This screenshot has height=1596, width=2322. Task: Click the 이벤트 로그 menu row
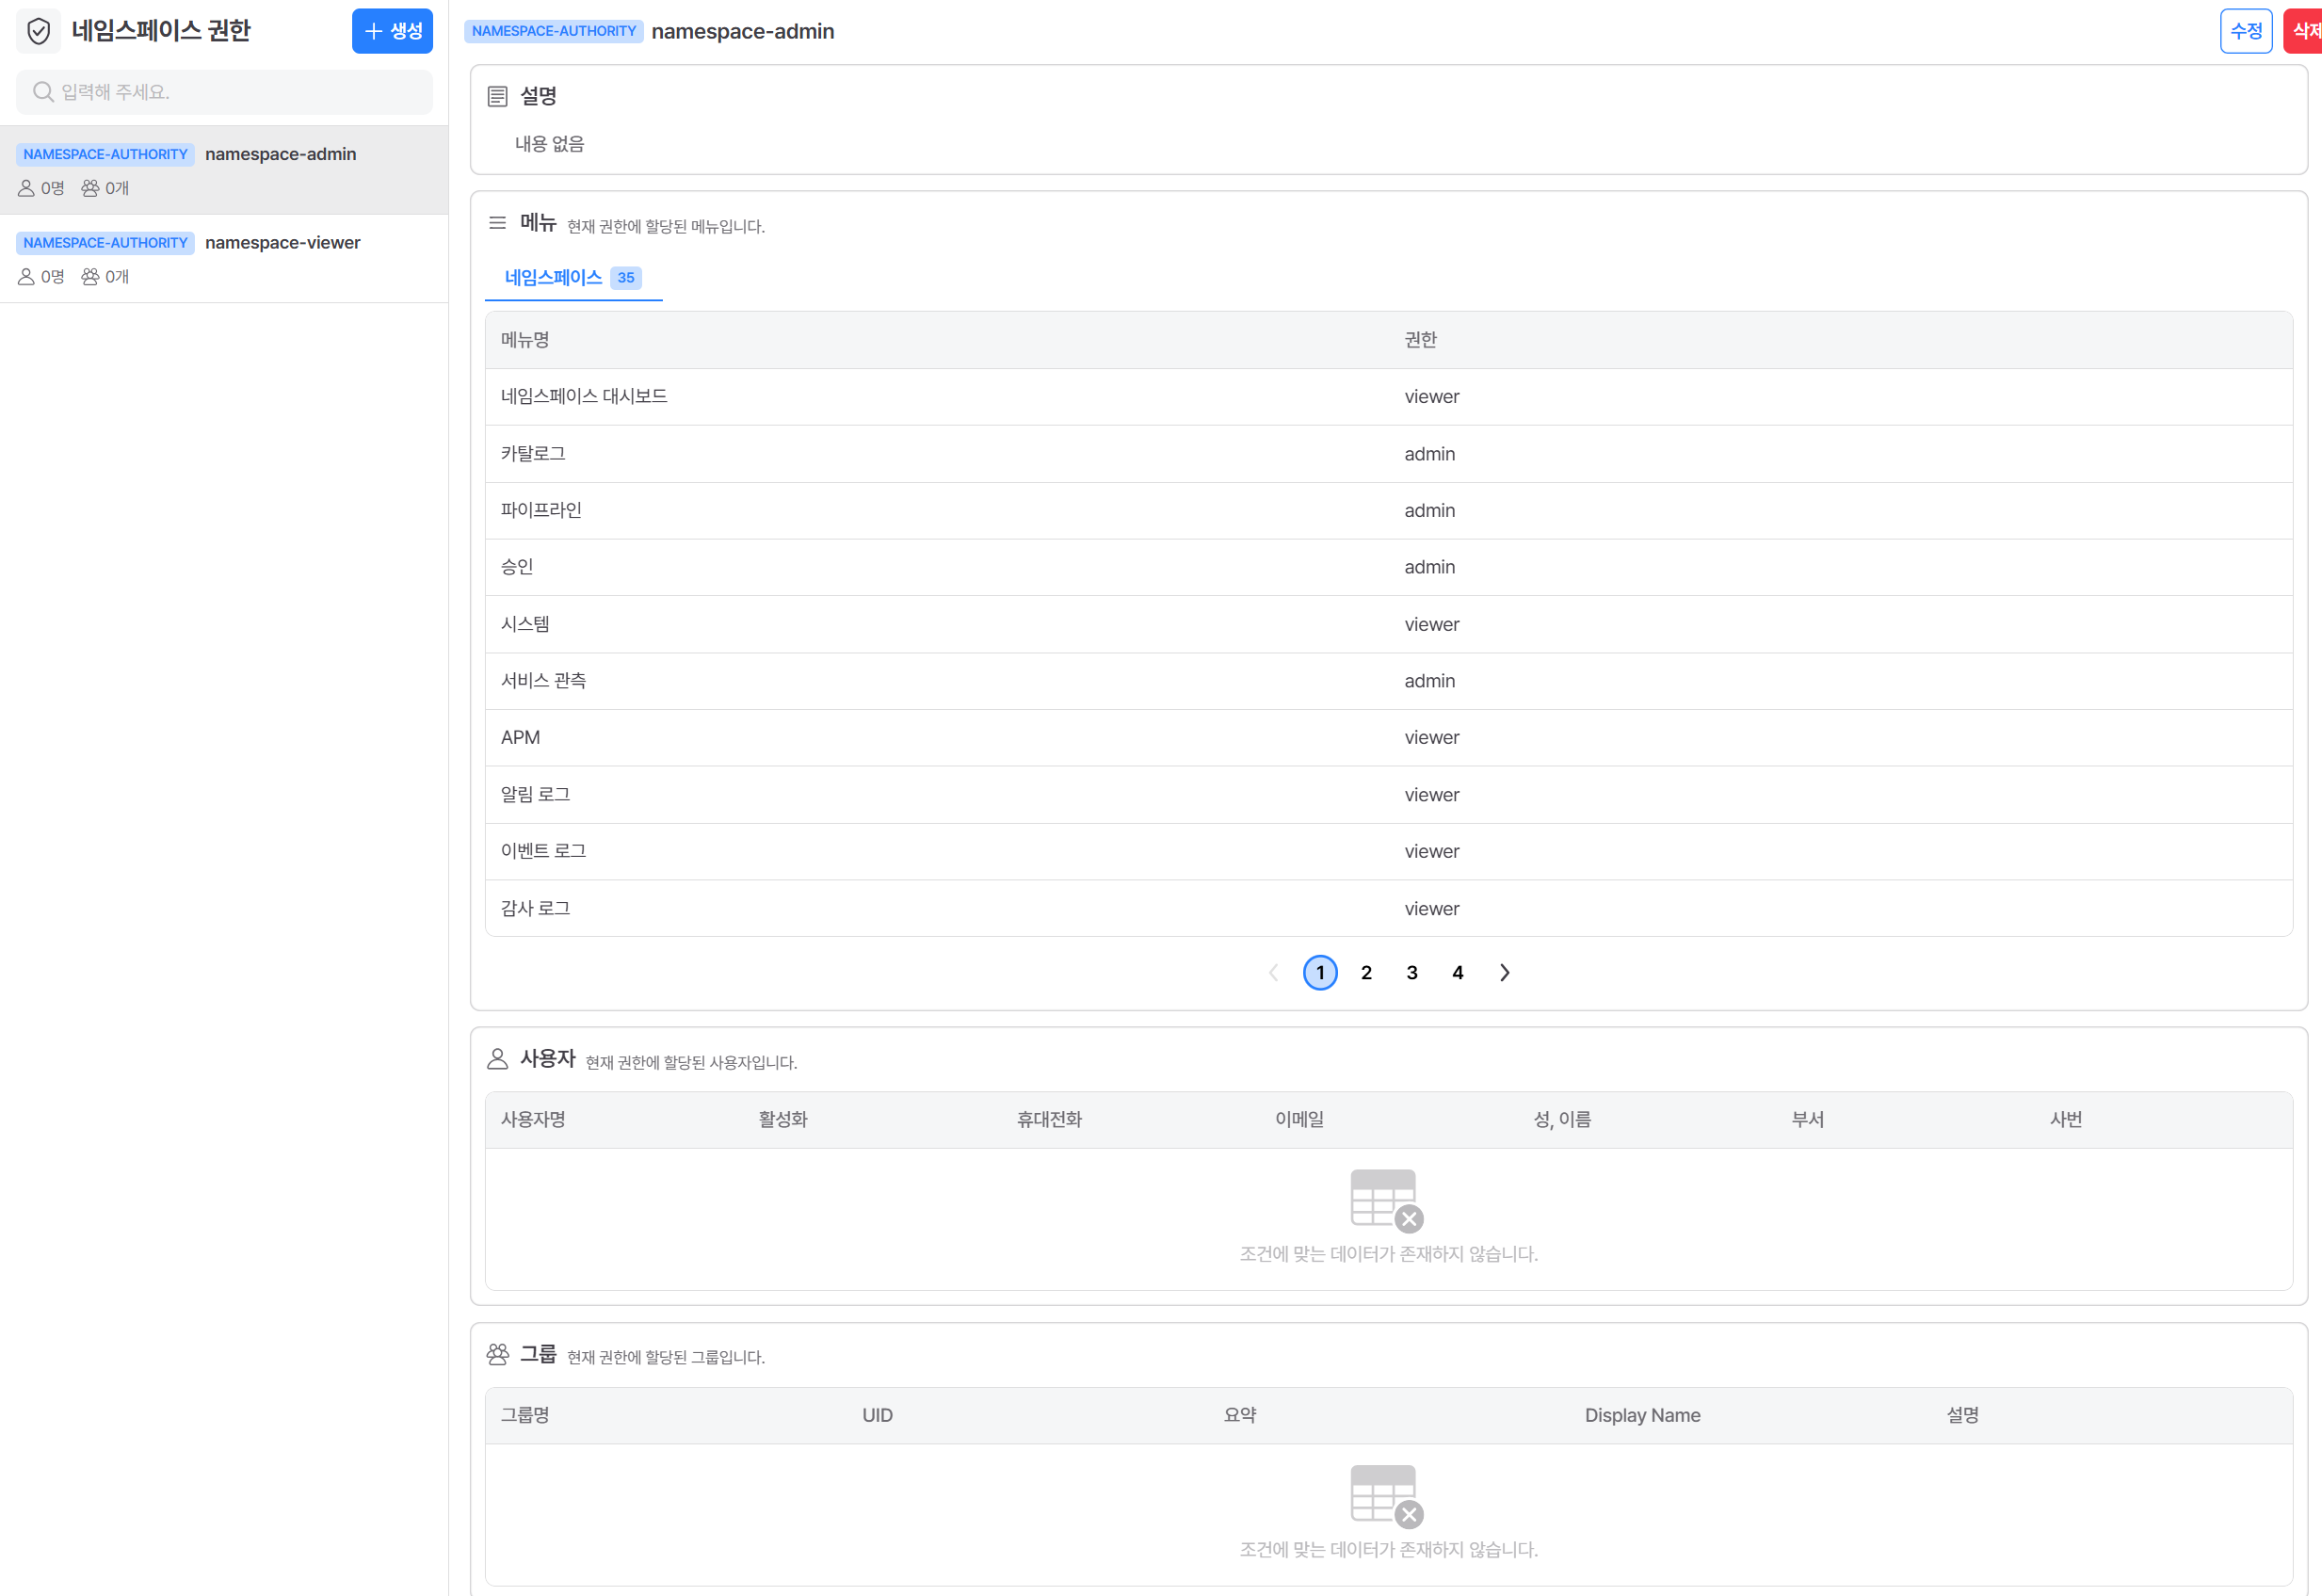tap(1389, 852)
